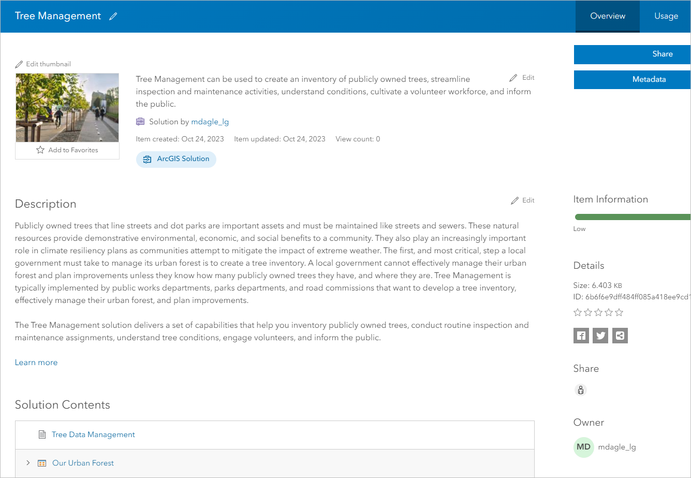Click the Share button
The height and width of the screenshot is (478, 691).
(x=632, y=54)
